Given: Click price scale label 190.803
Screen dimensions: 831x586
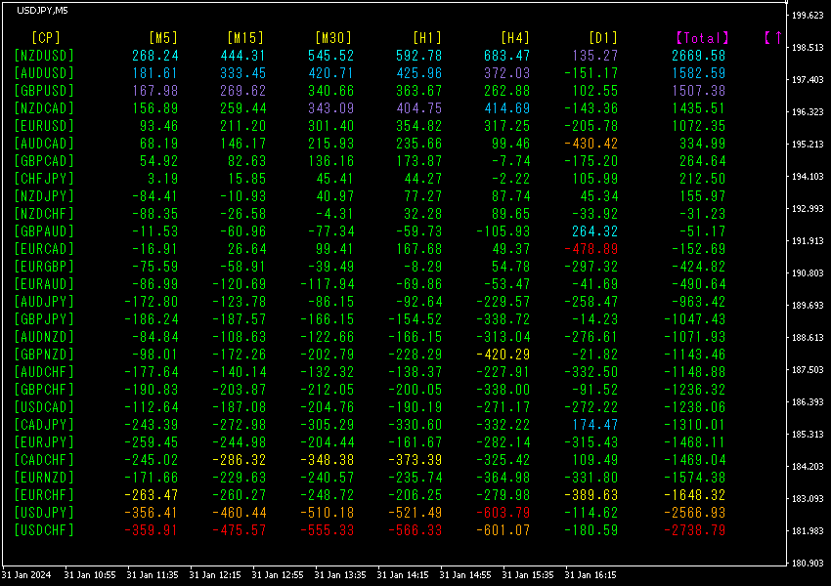Looking at the screenshot, I should pos(808,273).
